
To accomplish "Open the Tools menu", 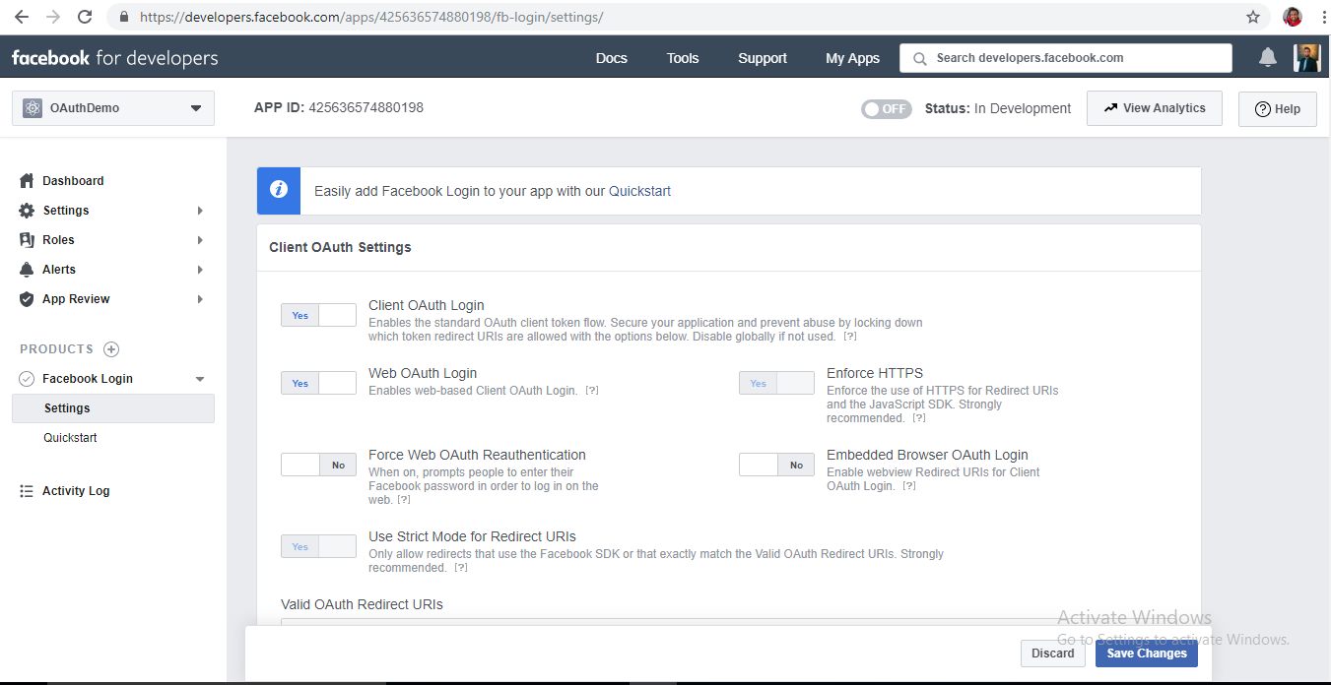I will 683,58.
